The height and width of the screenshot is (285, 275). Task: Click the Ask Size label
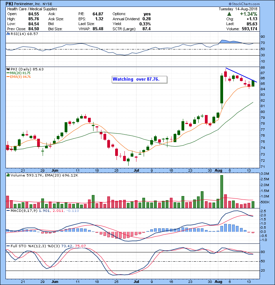tap(56, 19)
